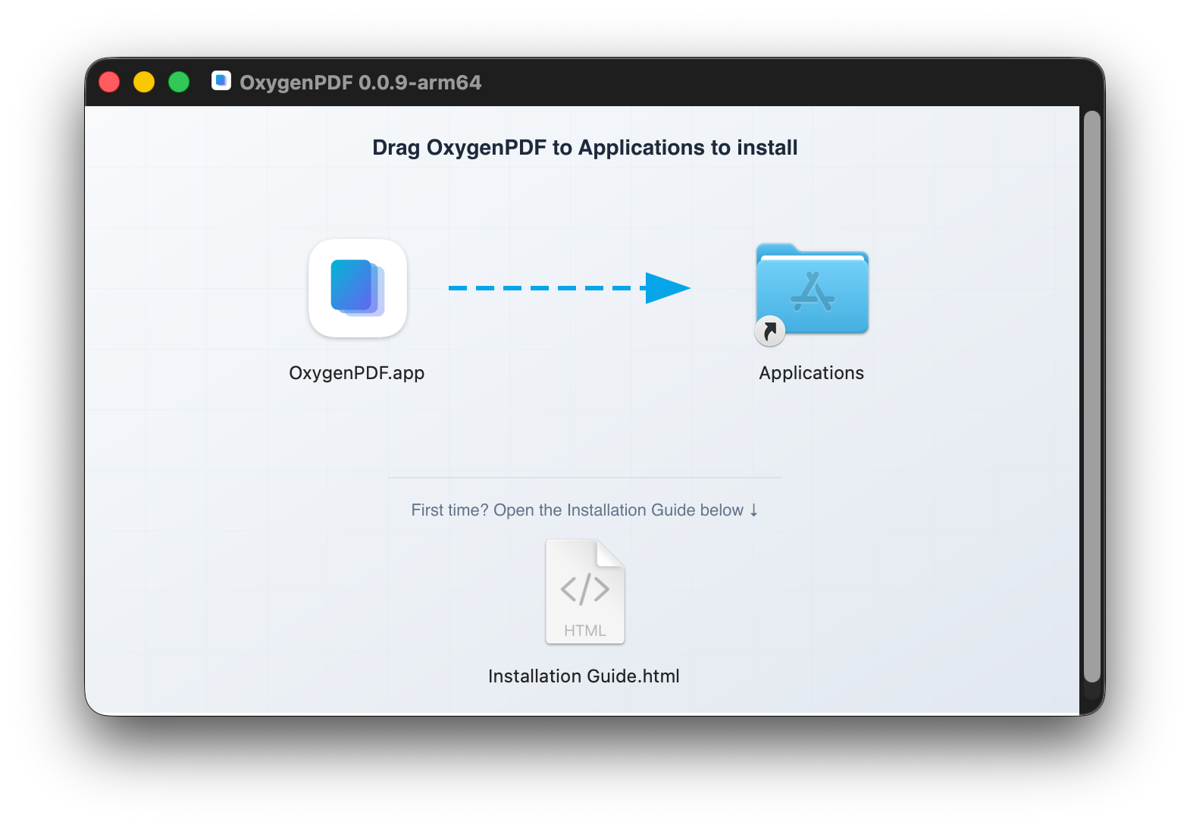Zoom the window with the green button

(179, 82)
